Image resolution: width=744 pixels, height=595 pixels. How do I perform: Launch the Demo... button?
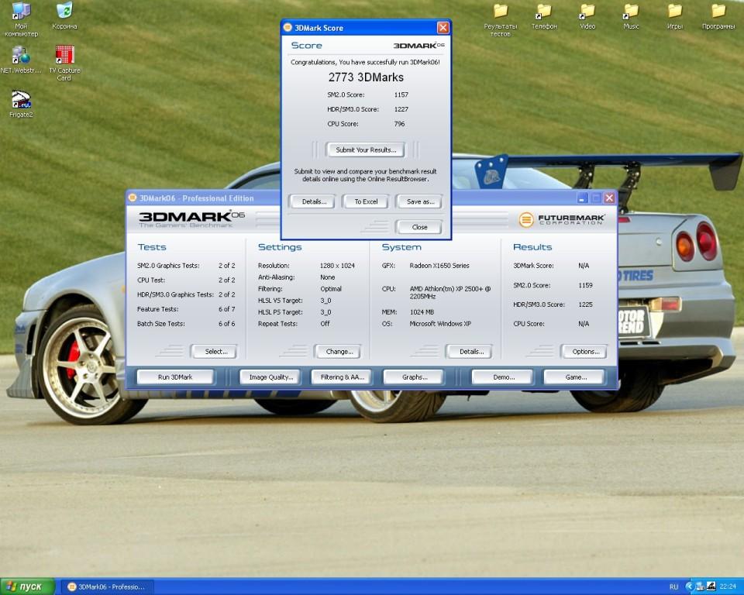click(x=503, y=377)
